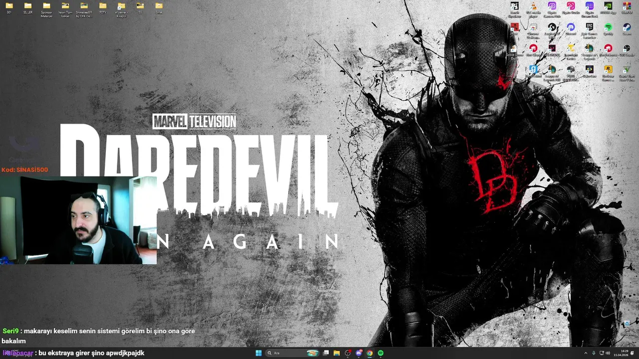The image size is (639, 359).
Task: Open the NVIDIA App desktop shortcut
Action: pos(608,8)
